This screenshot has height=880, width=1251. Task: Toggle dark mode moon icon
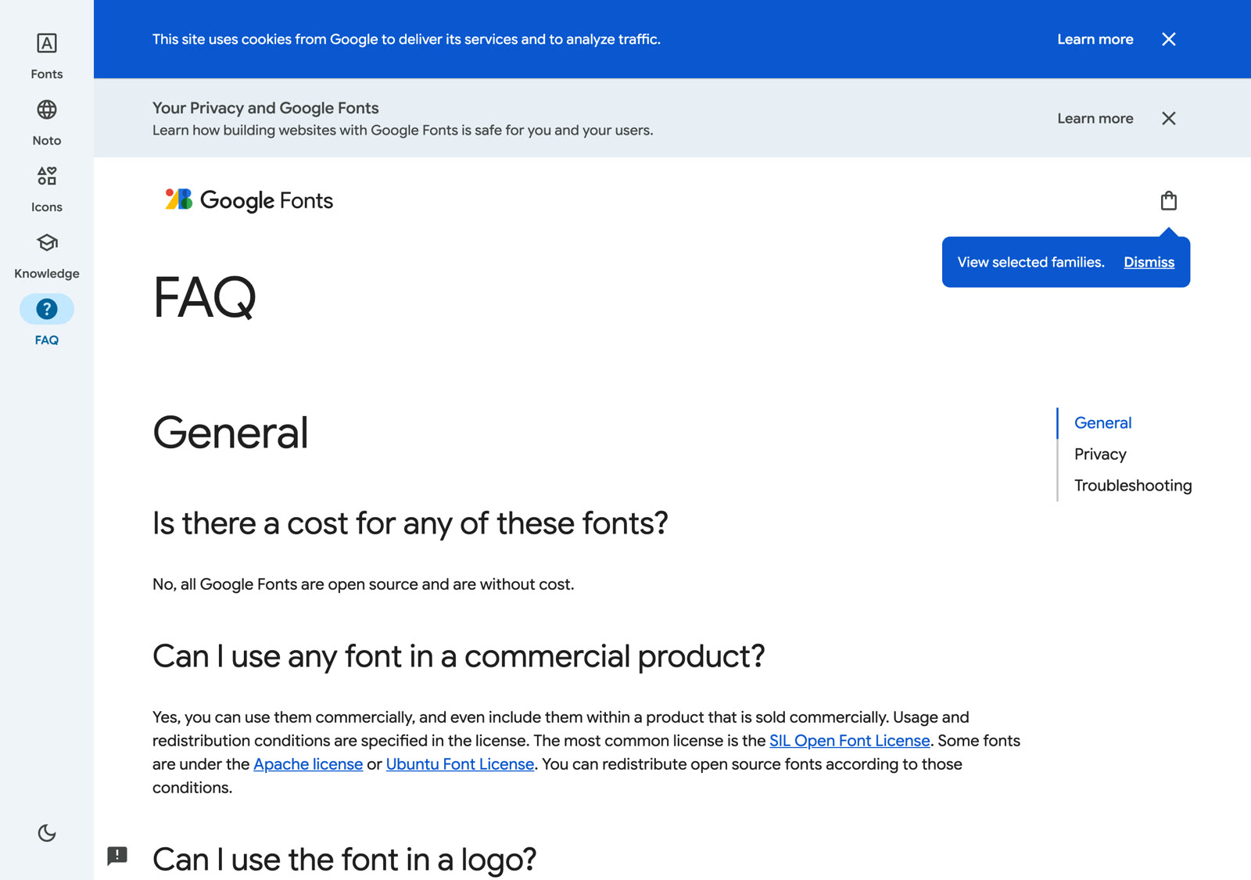[47, 833]
